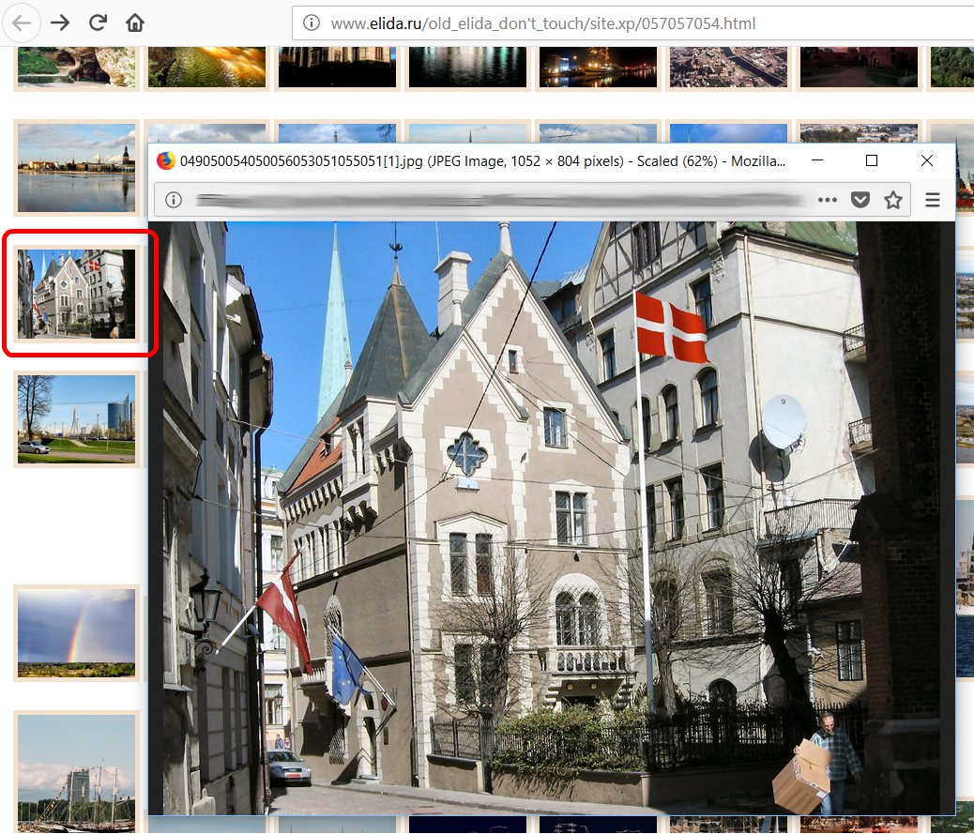Image resolution: width=974 pixels, height=834 pixels.
Task: Open the river skyline thumbnail
Action: point(76,168)
